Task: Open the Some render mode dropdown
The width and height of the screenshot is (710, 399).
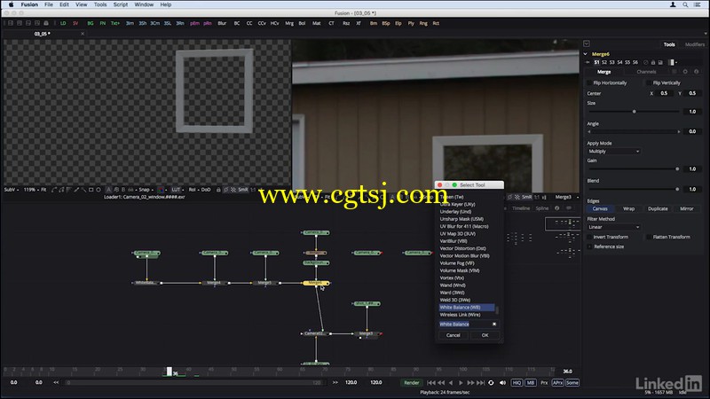Action: point(572,383)
